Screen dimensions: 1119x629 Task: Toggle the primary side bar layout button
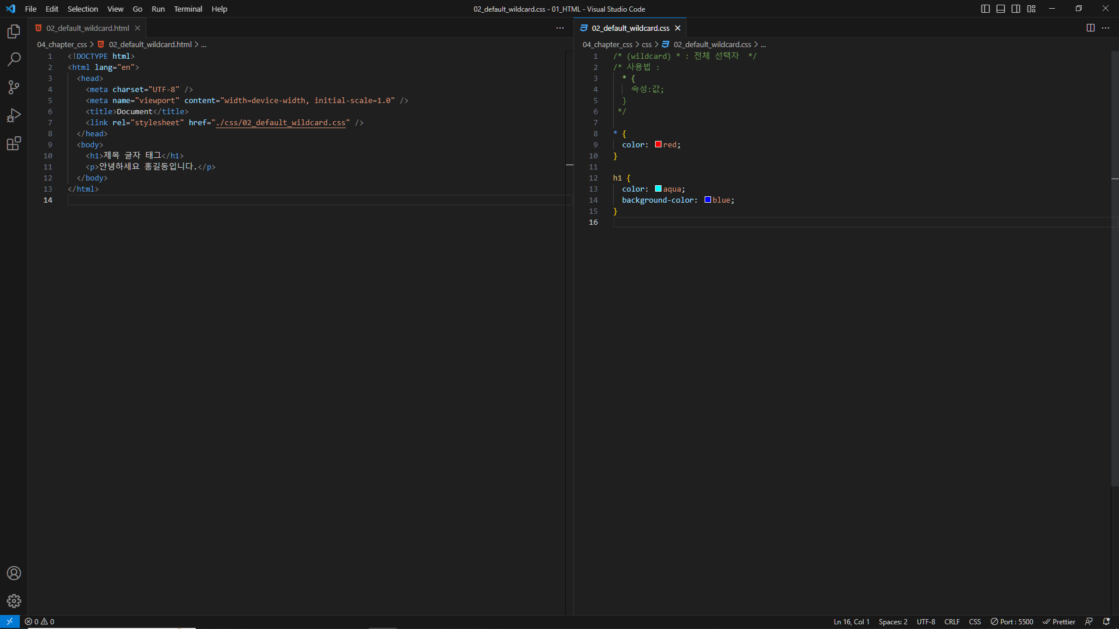coord(986,9)
